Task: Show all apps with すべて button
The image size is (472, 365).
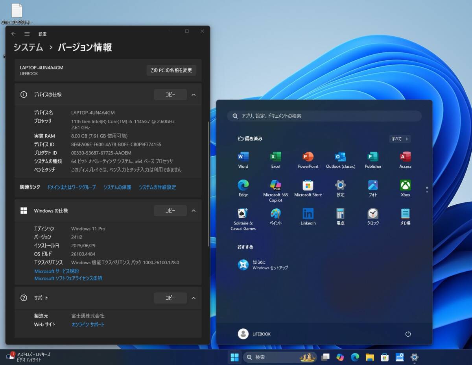Action: pos(400,139)
